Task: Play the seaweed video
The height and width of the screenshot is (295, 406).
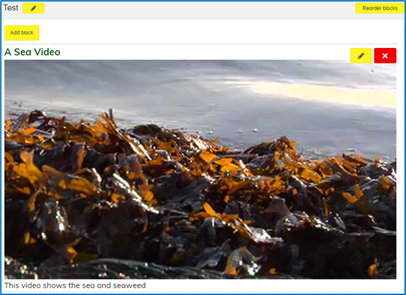Action: pyautogui.click(x=200, y=169)
